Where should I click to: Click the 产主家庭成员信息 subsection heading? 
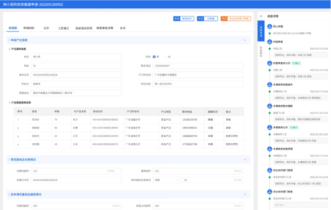pyautogui.click(x=21, y=103)
